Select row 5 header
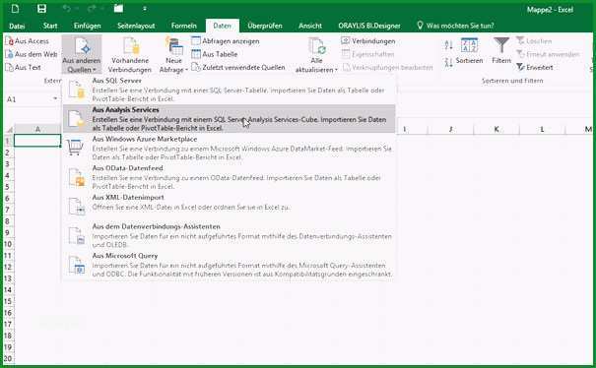This screenshot has height=368, width=596. tap(8, 187)
